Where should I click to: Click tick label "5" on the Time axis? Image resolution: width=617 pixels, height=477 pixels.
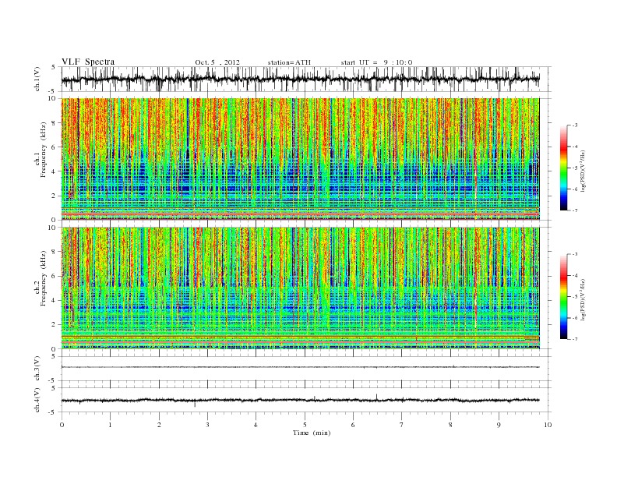click(305, 425)
